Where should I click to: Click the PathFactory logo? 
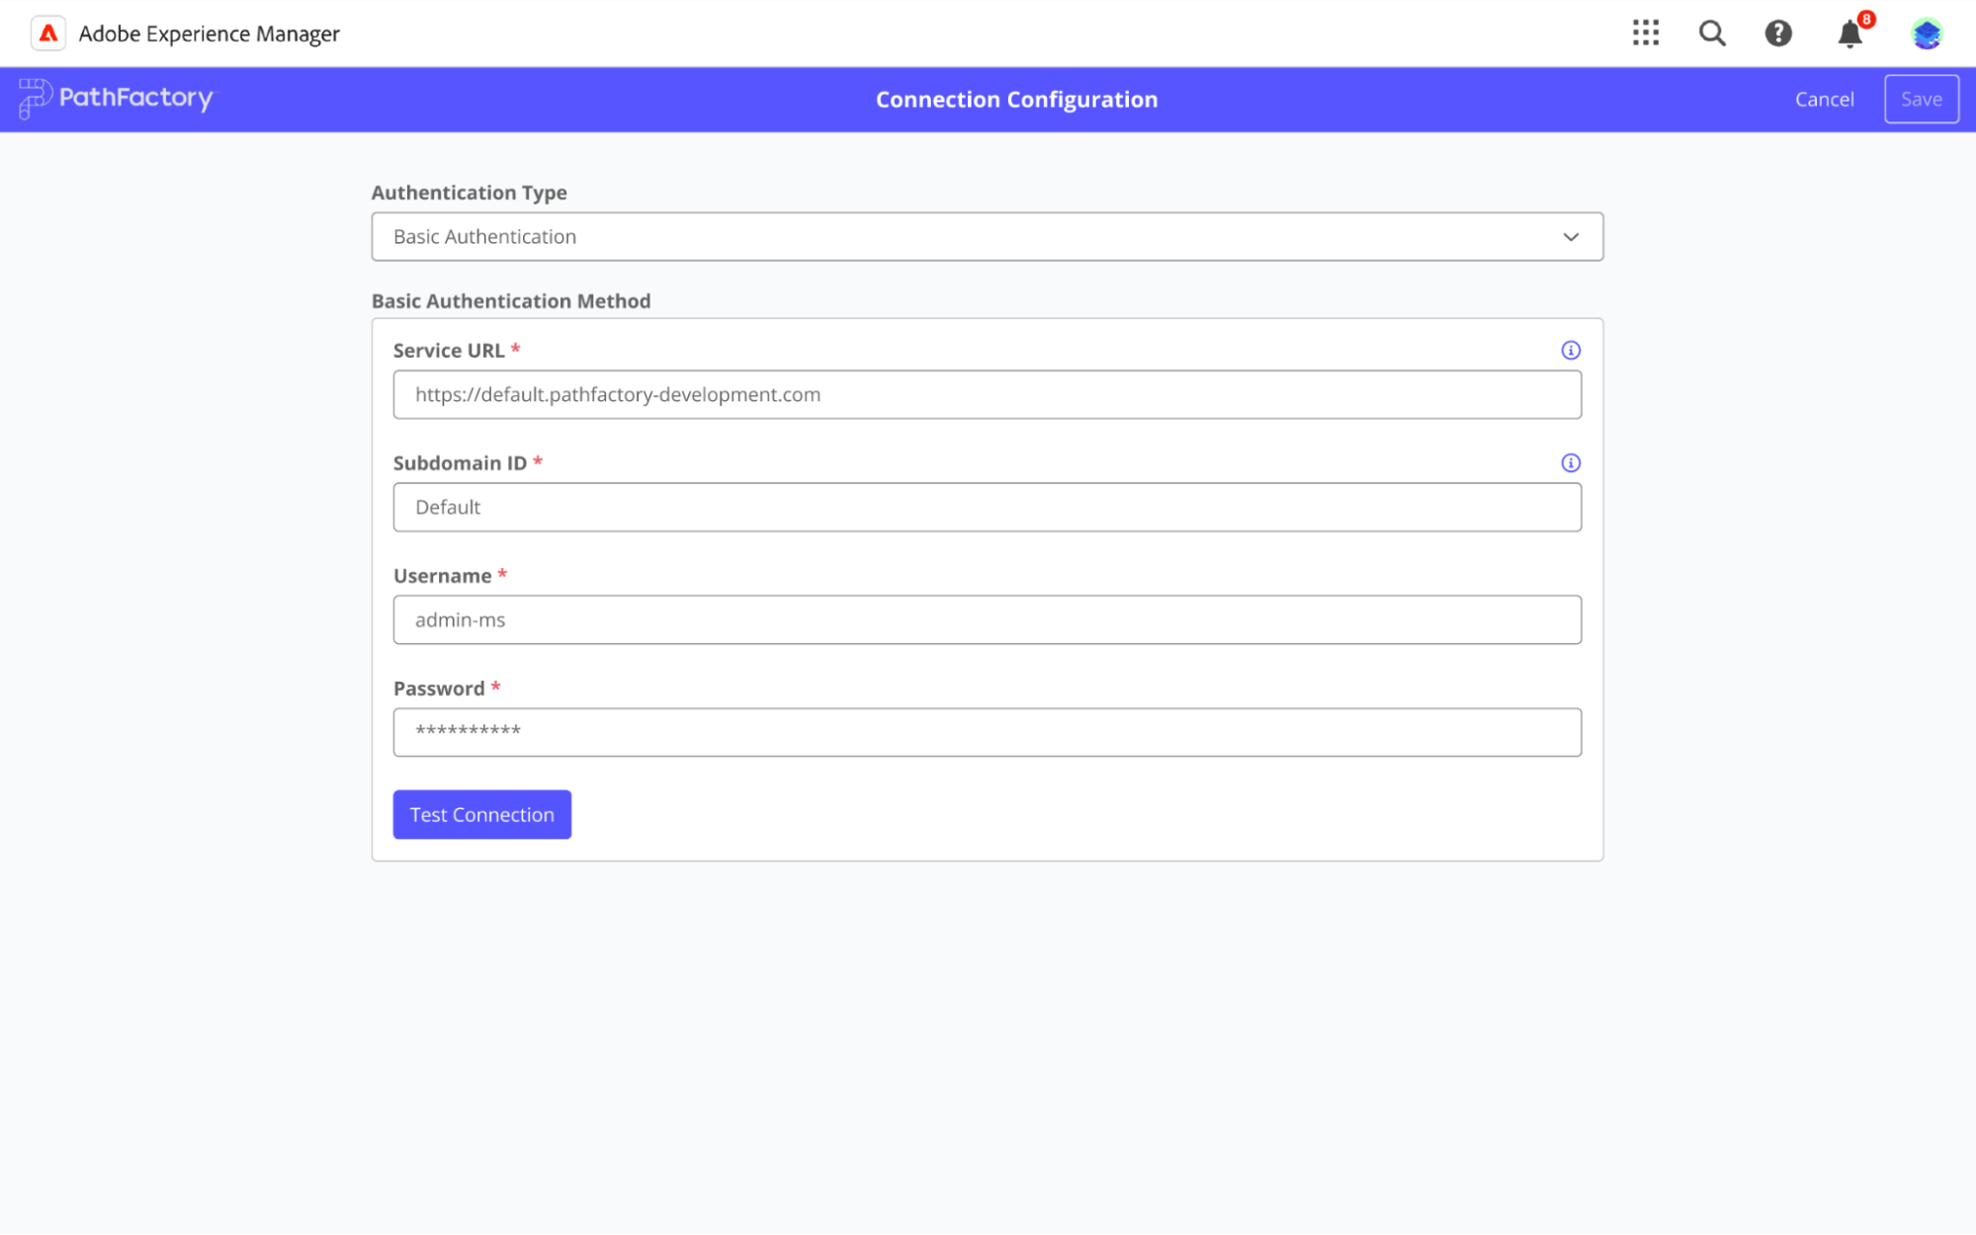click(116, 99)
